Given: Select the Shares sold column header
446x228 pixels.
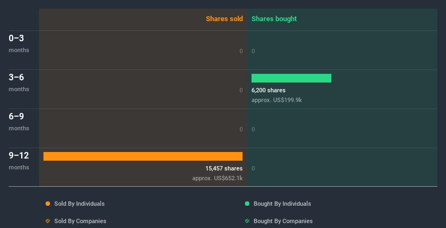Looking at the screenshot, I should [224, 19].
